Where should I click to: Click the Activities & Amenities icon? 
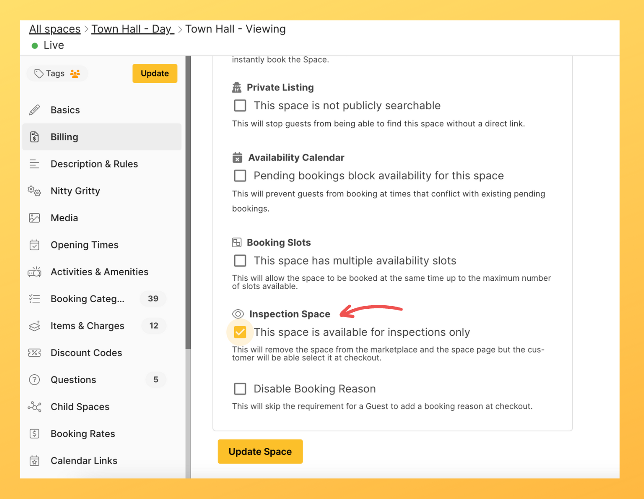point(35,272)
